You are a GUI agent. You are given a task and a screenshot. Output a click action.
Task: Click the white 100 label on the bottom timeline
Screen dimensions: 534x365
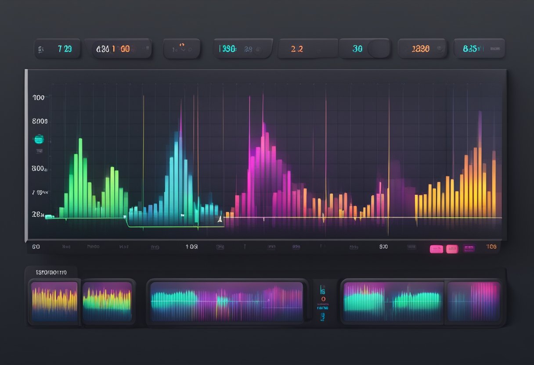pos(191,247)
